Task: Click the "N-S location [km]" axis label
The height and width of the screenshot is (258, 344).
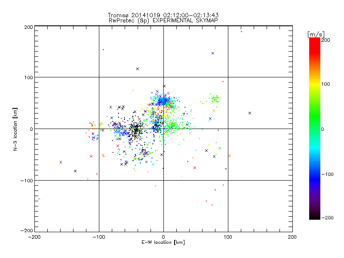Action: click(x=15, y=129)
